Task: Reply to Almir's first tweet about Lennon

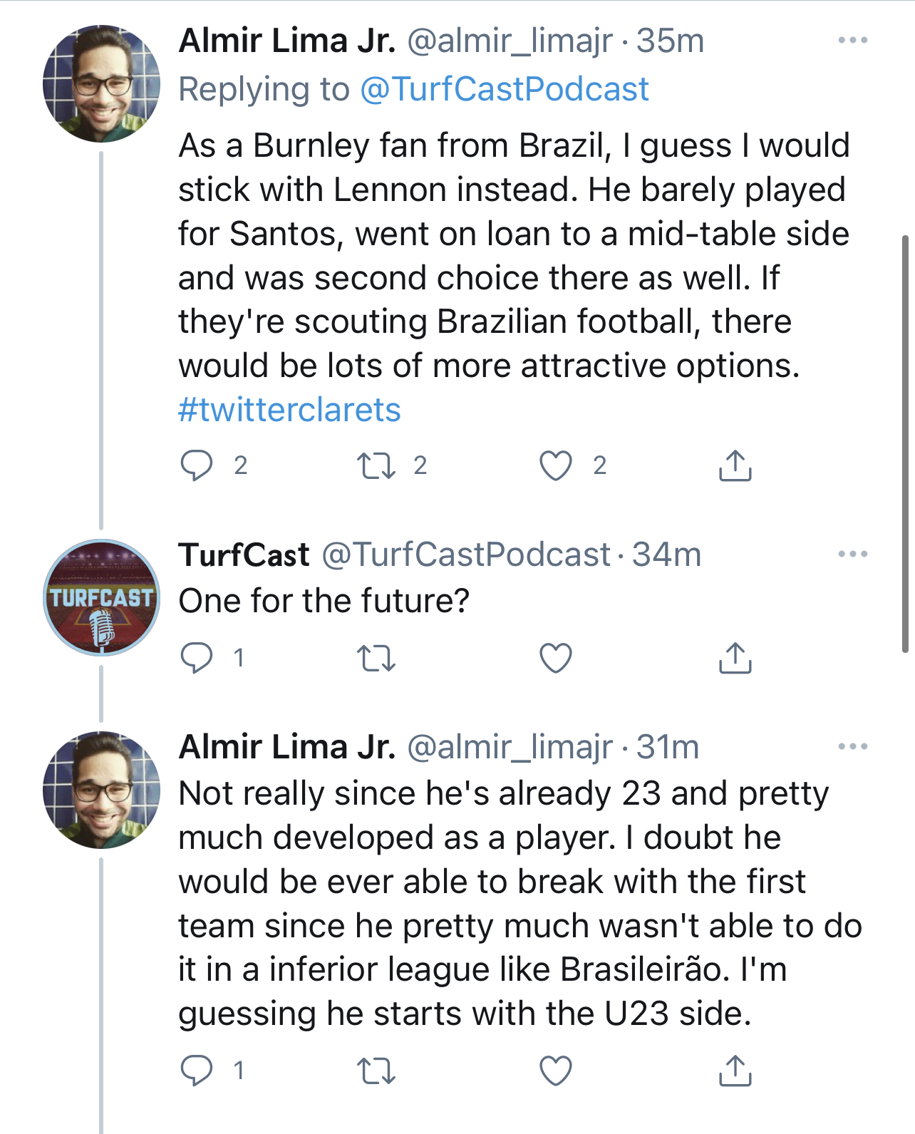Action: coord(197,465)
